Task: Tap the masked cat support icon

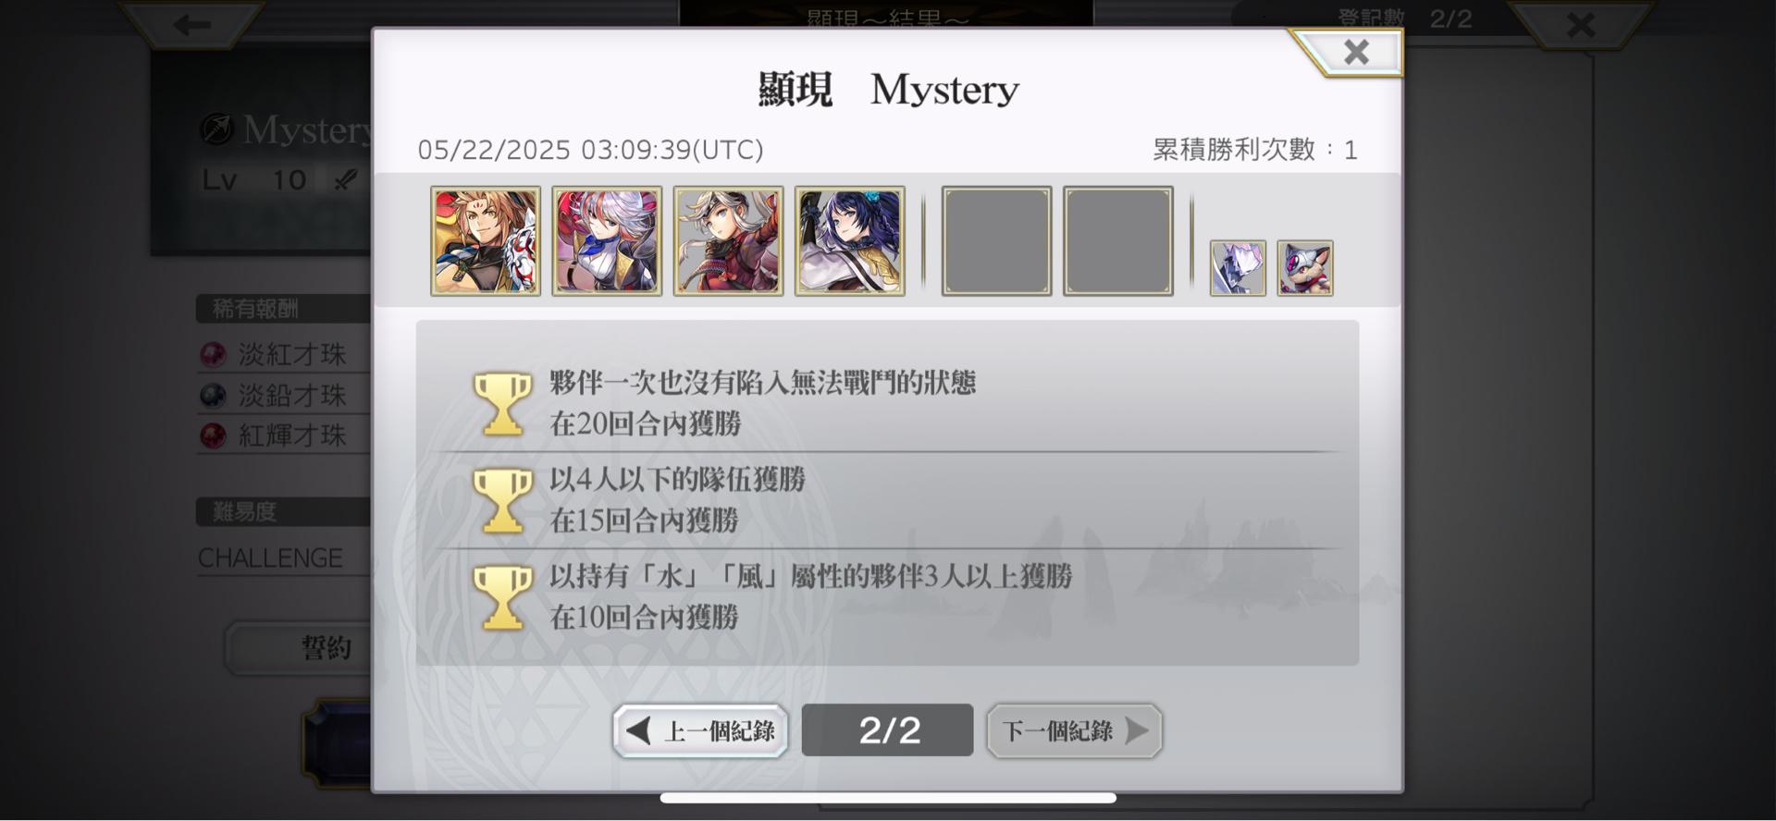Action: [1305, 268]
